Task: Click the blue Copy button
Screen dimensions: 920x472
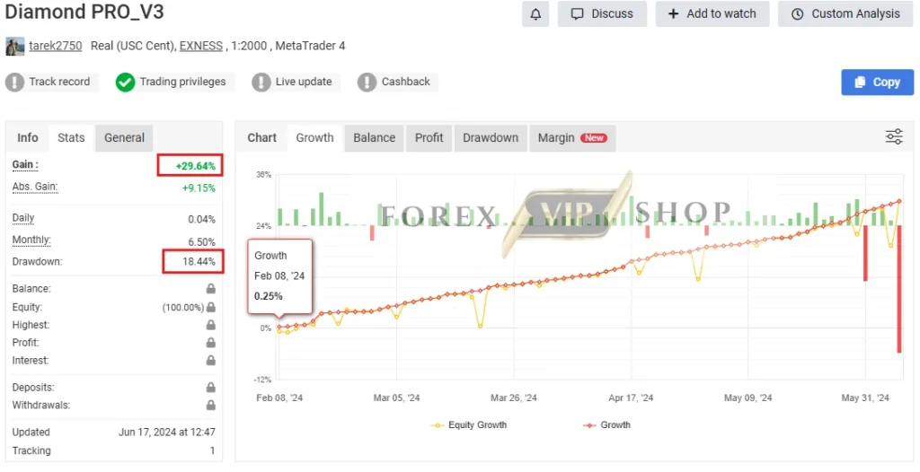Action: [877, 82]
